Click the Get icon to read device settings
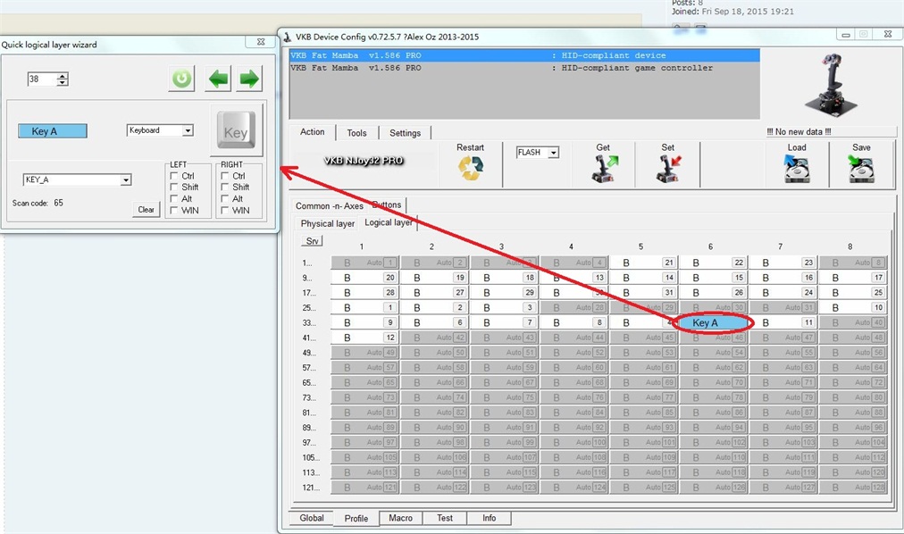This screenshot has height=534, width=904. click(603, 169)
